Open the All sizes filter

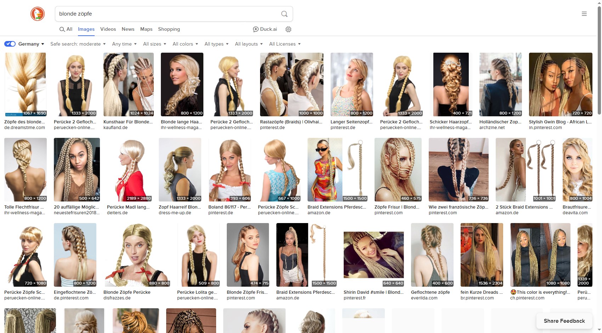pos(154,44)
